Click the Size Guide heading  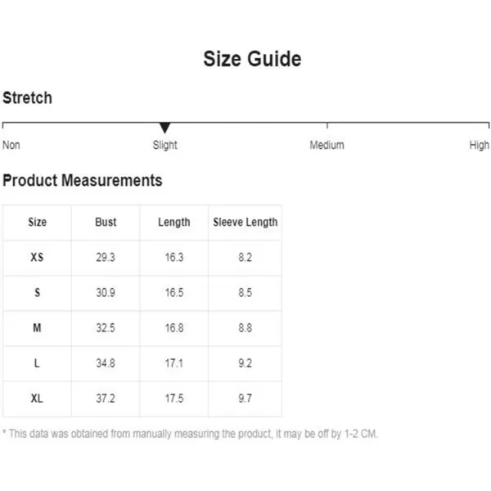coord(252,59)
